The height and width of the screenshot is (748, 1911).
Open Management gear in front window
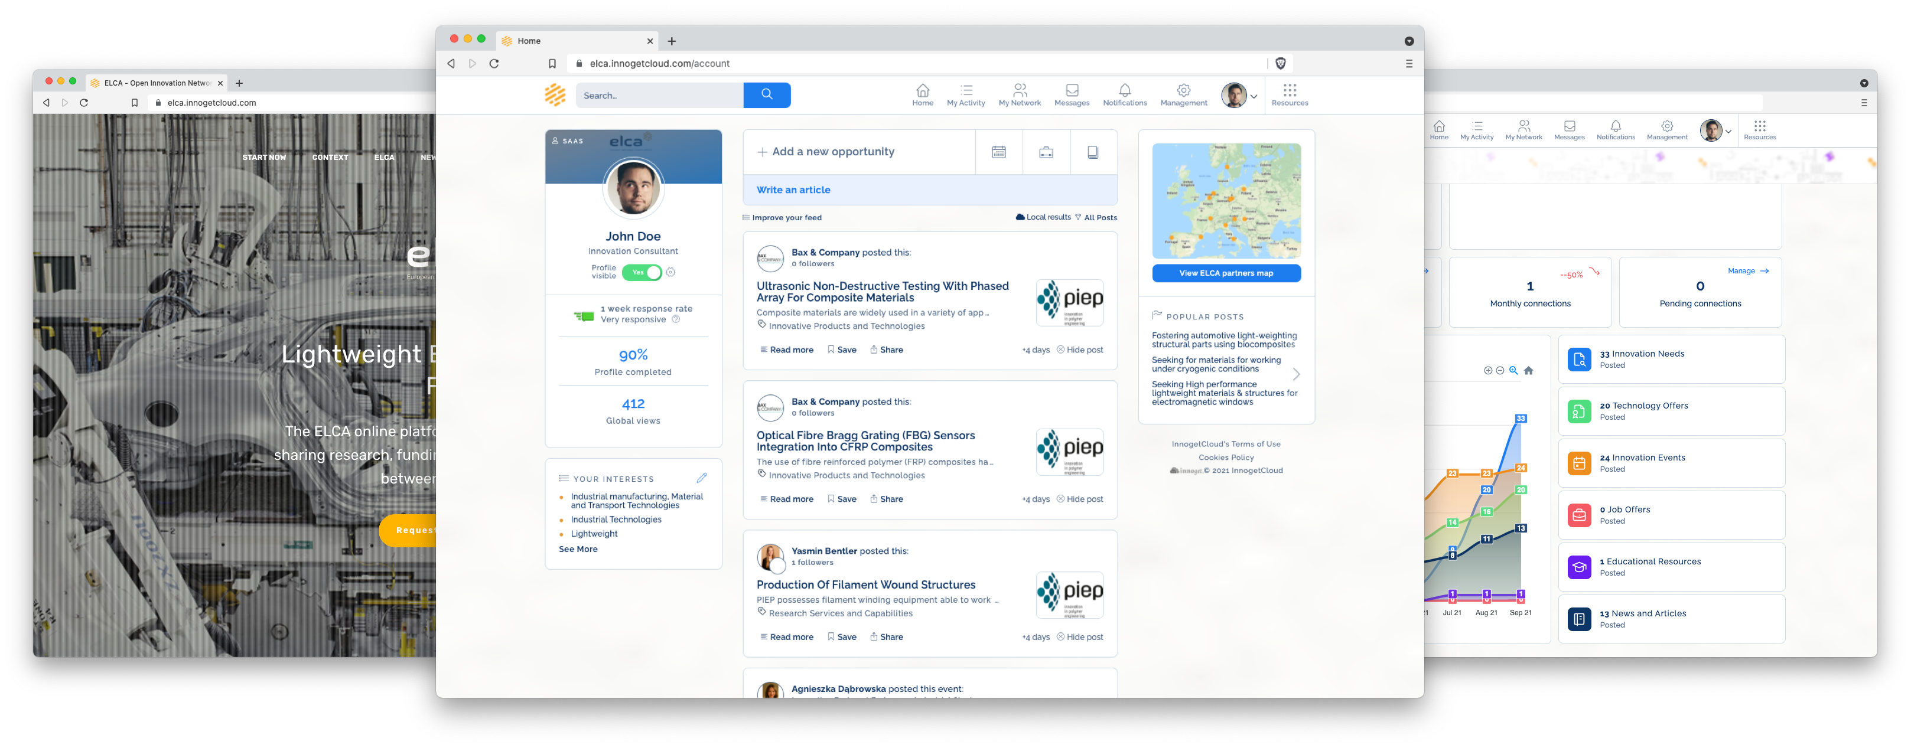coord(1183,95)
